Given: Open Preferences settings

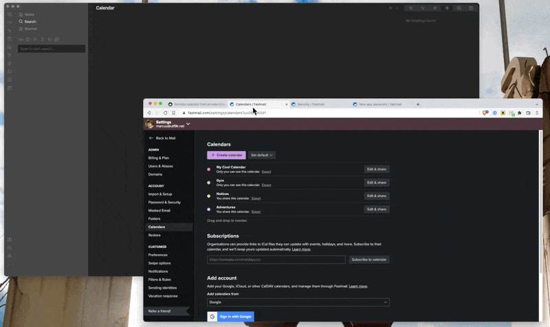Looking at the screenshot, I should 158,255.
